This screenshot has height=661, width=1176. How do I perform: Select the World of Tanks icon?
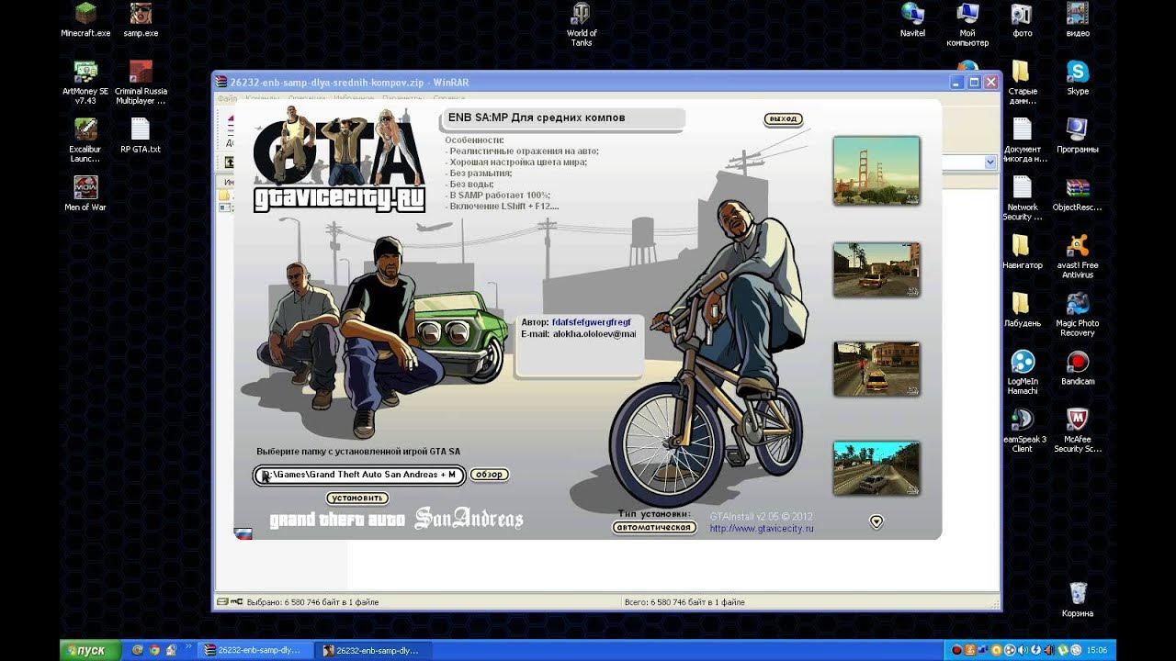tap(582, 24)
